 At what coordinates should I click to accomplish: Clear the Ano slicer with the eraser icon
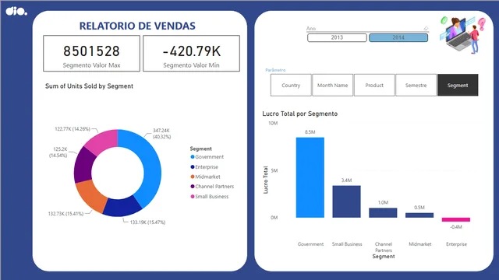click(426, 29)
